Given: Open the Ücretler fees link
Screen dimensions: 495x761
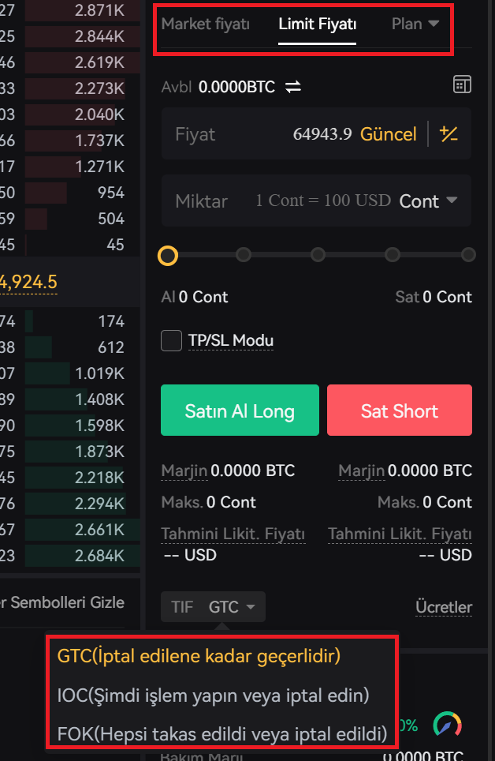Looking at the screenshot, I should pyautogui.click(x=444, y=606).
